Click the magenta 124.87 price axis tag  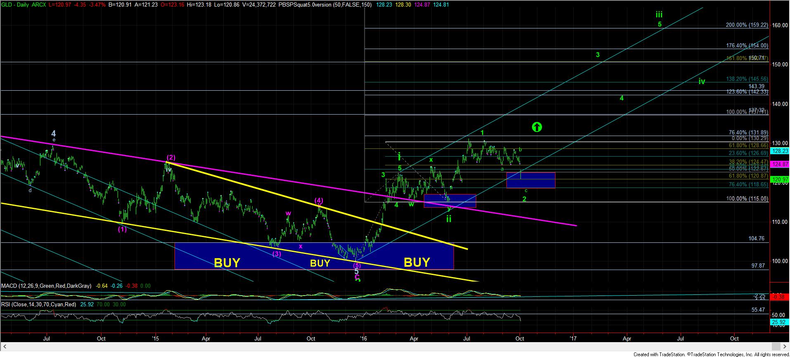click(x=780, y=164)
